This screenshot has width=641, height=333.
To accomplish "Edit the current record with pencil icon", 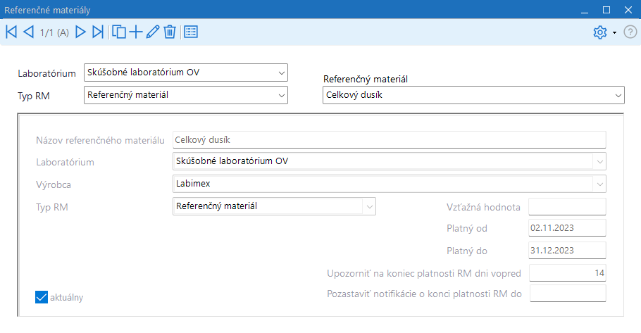I will pos(153,32).
